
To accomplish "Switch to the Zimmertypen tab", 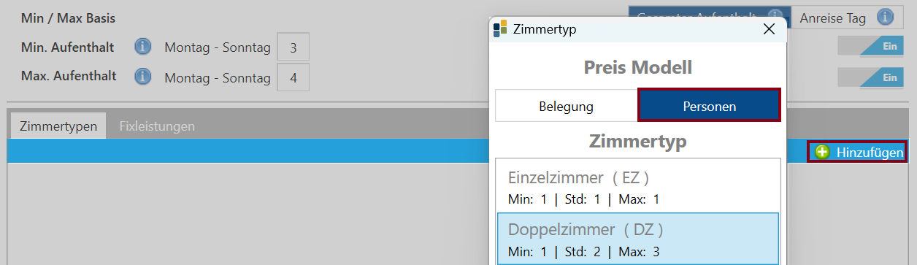I will pyautogui.click(x=58, y=126).
